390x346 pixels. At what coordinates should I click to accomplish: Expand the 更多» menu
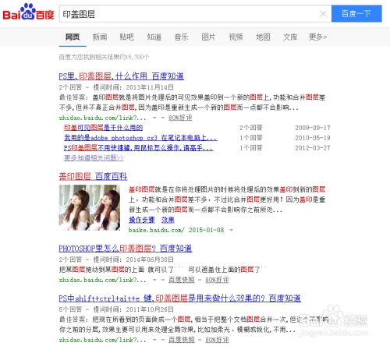click(x=317, y=37)
